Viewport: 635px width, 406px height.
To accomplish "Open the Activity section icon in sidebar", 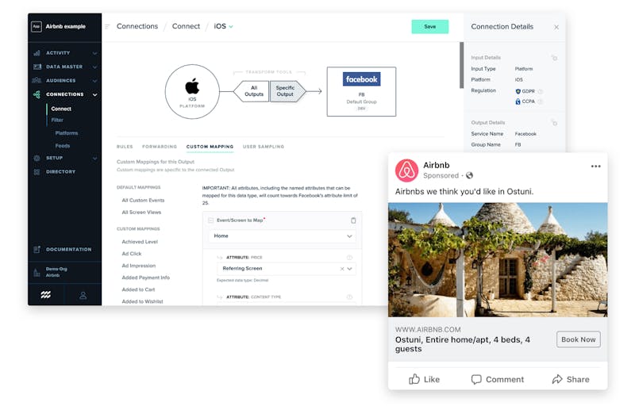I will (x=37, y=53).
